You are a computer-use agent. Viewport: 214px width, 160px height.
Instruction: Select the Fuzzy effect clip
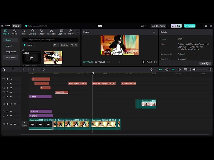(41, 111)
